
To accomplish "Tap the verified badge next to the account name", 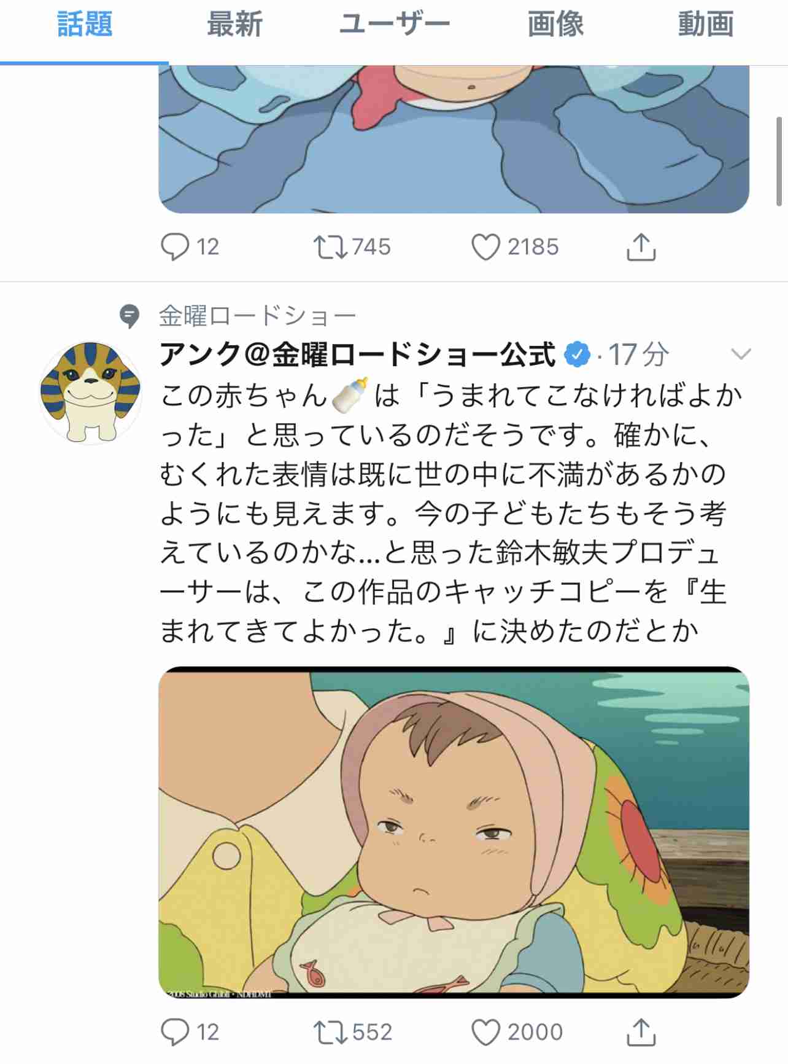I will tap(577, 354).
